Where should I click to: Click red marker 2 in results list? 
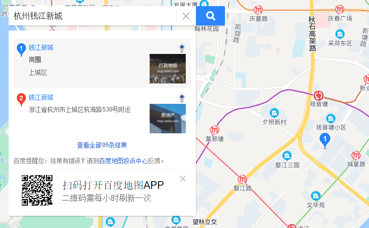point(21,99)
